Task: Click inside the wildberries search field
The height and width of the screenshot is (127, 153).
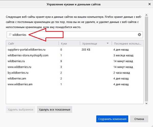Action: pyautogui.click(x=76, y=35)
